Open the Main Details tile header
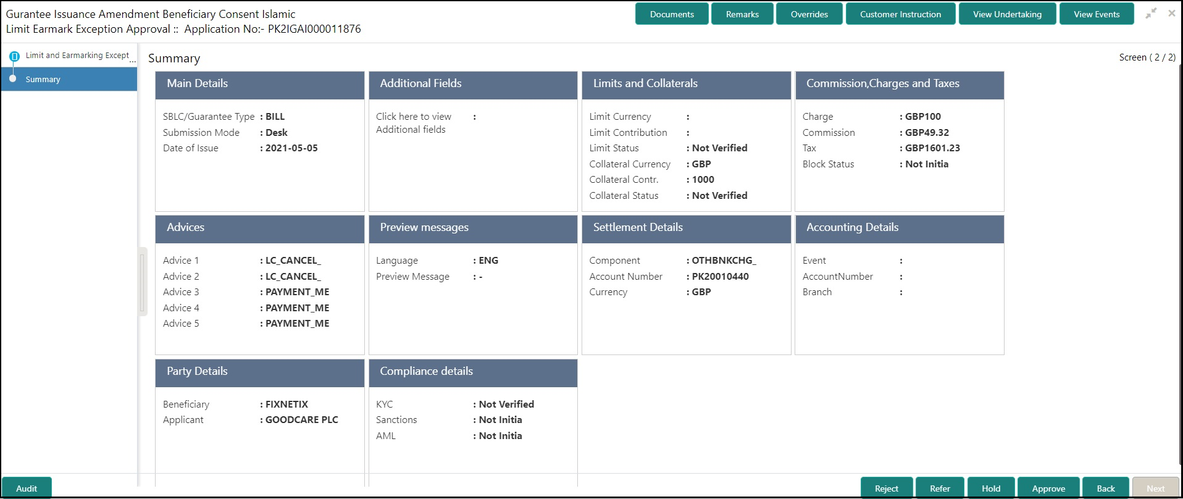 click(x=260, y=85)
